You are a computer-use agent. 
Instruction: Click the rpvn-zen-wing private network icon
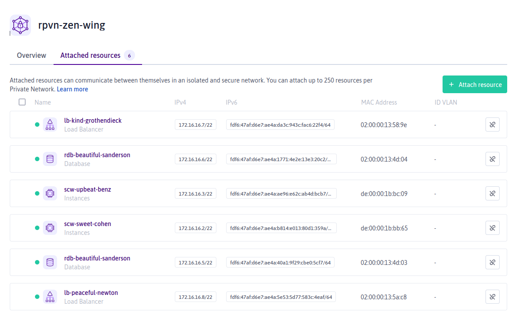tap(20, 25)
